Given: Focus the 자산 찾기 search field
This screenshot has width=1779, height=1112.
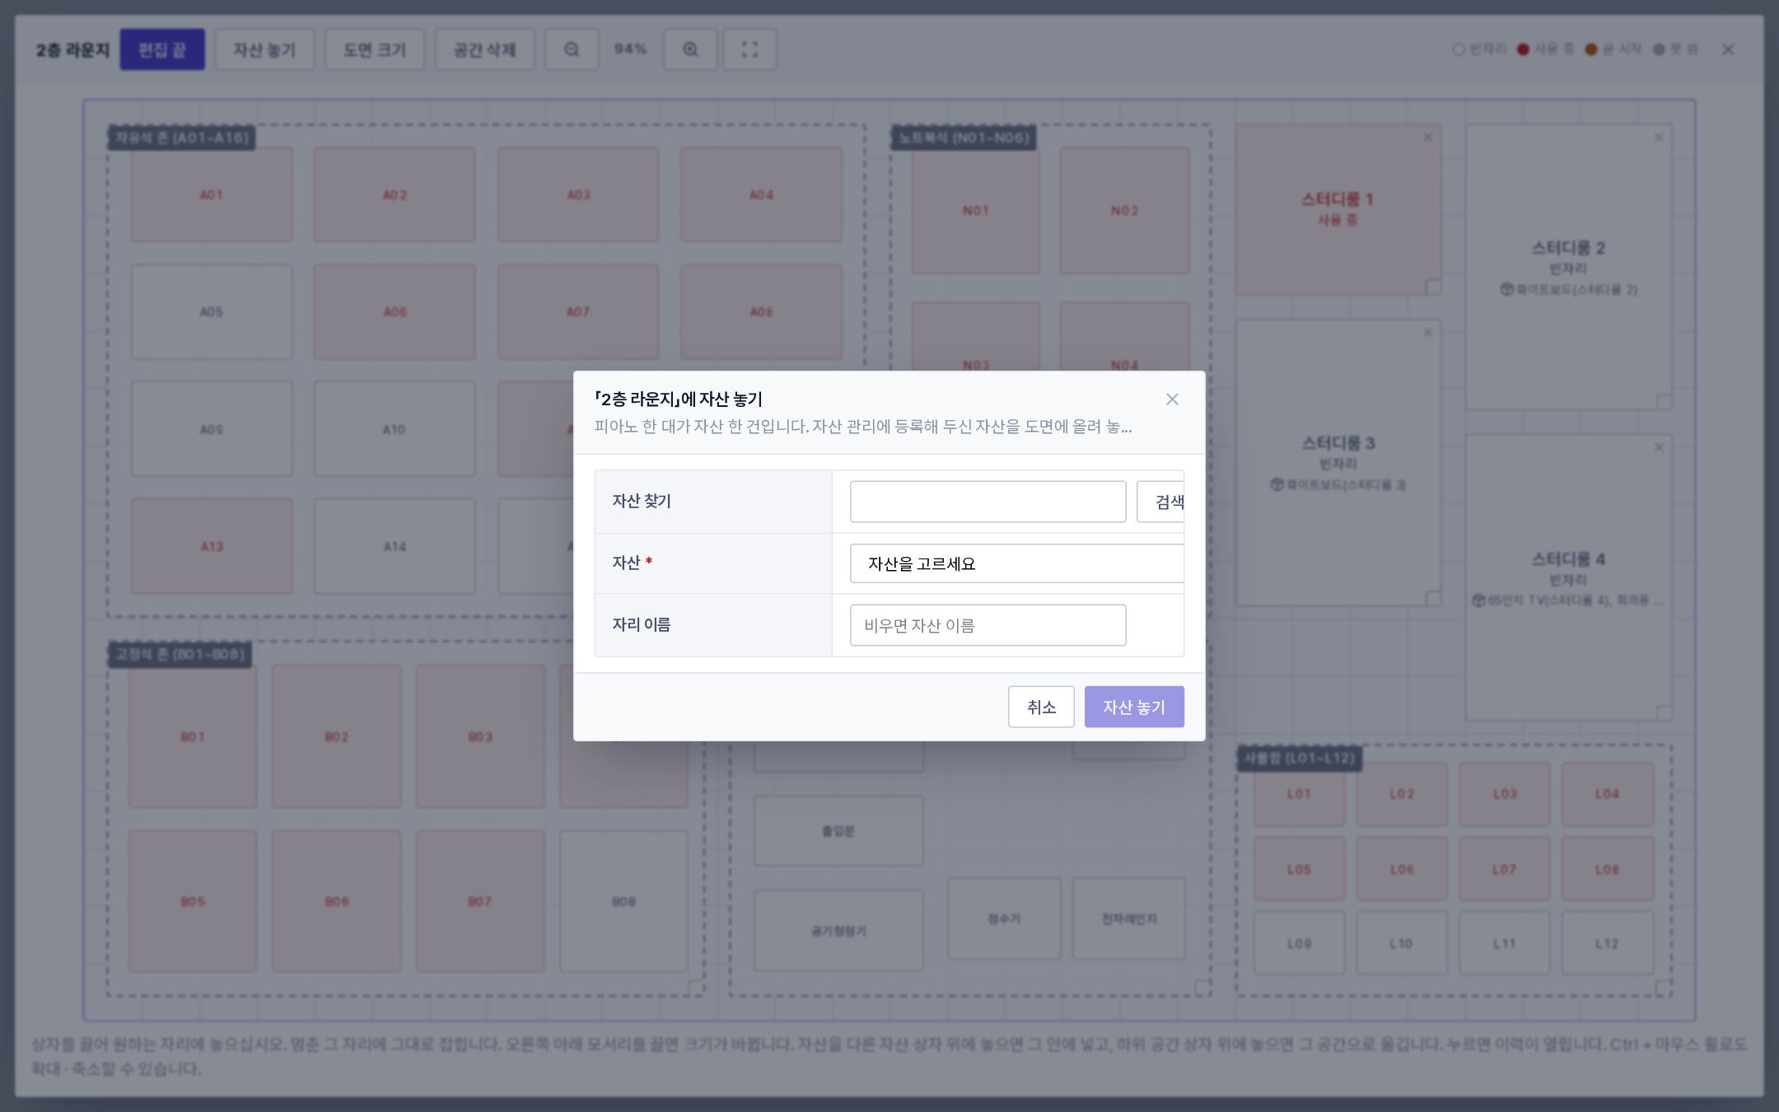Looking at the screenshot, I should tap(988, 502).
